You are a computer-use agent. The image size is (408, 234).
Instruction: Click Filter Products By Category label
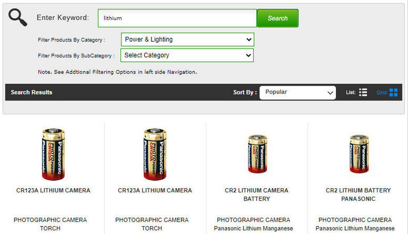(72, 40)
